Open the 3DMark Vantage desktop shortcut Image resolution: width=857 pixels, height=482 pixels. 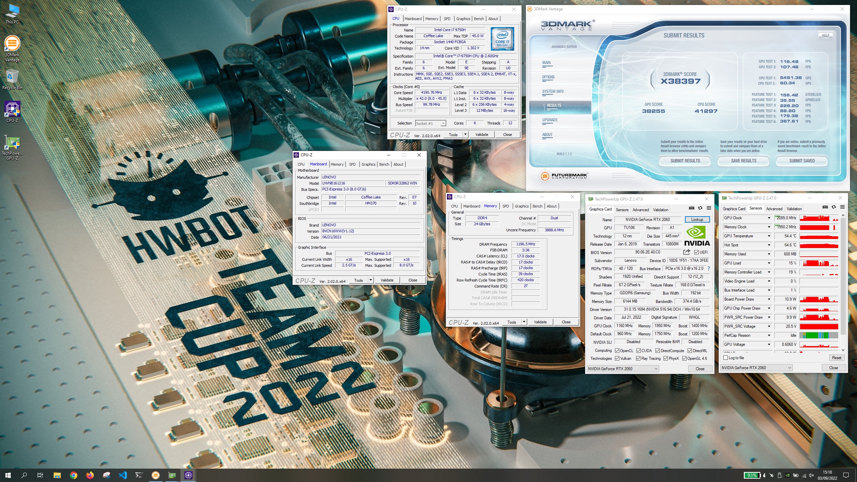(12, 49)
